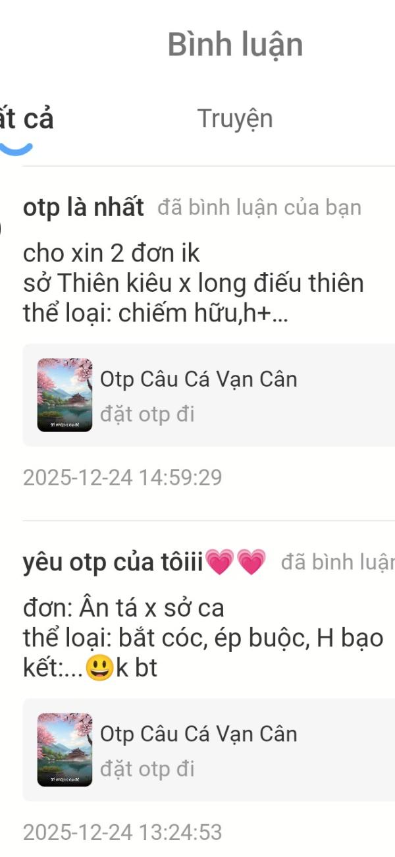Open Otp Câu Cá Vạn Cân title in second card
The height and width of the screenshot is (857, 395).
pos(199,734)
